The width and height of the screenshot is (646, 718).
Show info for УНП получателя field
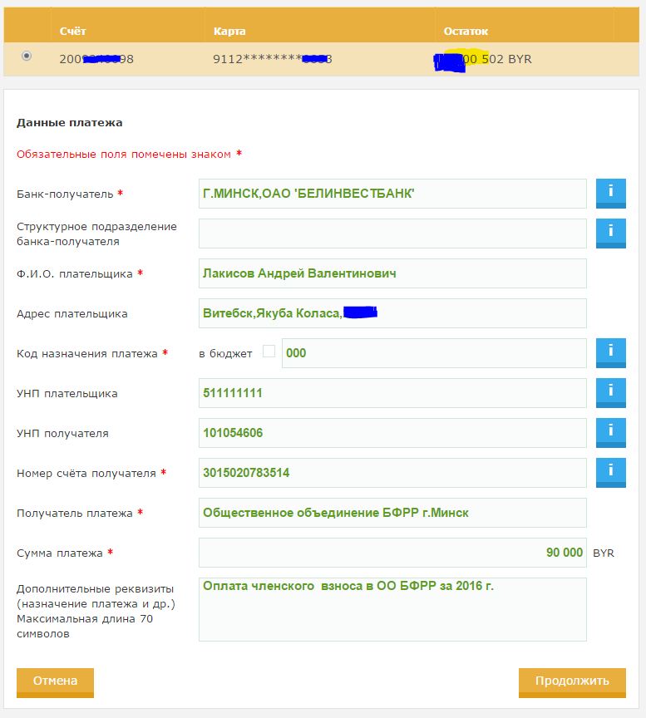(x=610, y=432)
